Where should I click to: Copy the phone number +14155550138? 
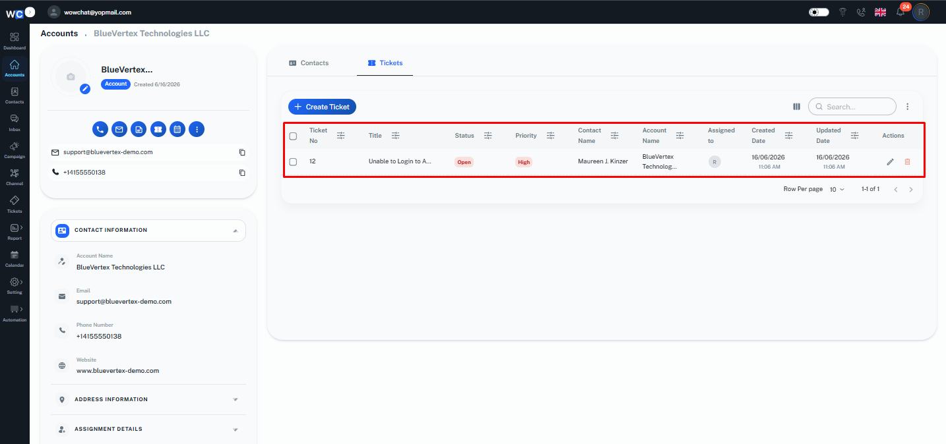click(242, 173)
